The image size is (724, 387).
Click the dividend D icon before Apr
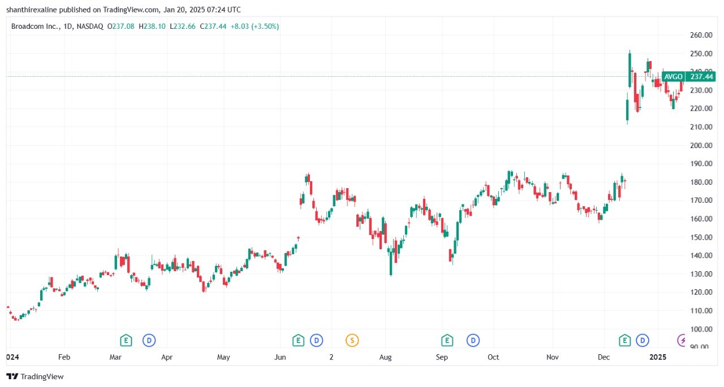point(149,340)
